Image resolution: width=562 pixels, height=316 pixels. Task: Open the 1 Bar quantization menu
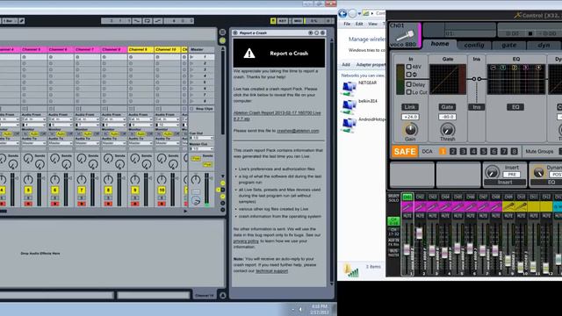click(x=9, y=21)
